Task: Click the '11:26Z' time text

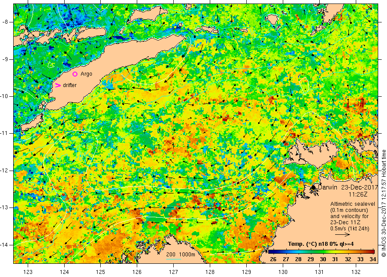Action: click(358, 194)
